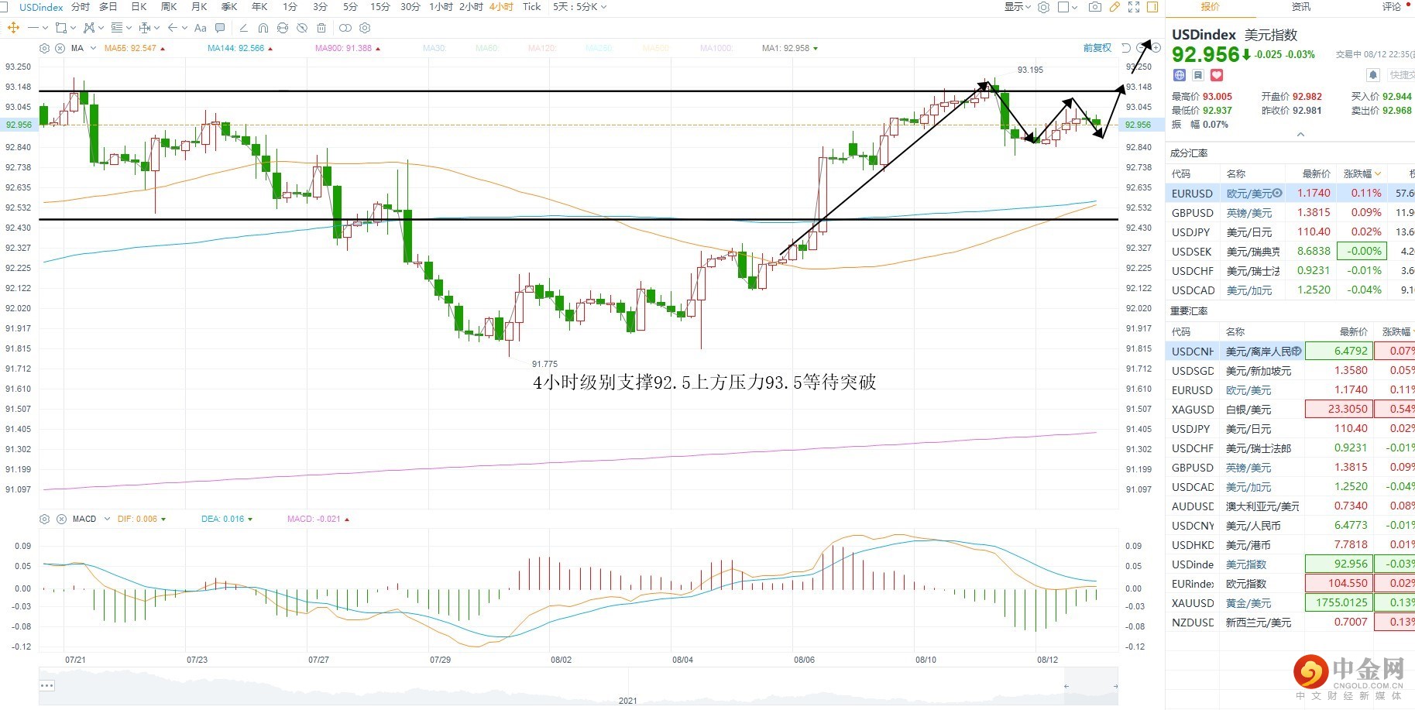Screen dimensions: 1415x710
Task: Open the 5天:5分K period dropdown
Action: pyautogui.click(x=579, y=7)
